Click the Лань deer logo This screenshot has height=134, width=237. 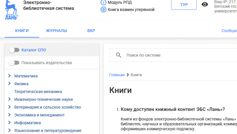pos(11,10)
